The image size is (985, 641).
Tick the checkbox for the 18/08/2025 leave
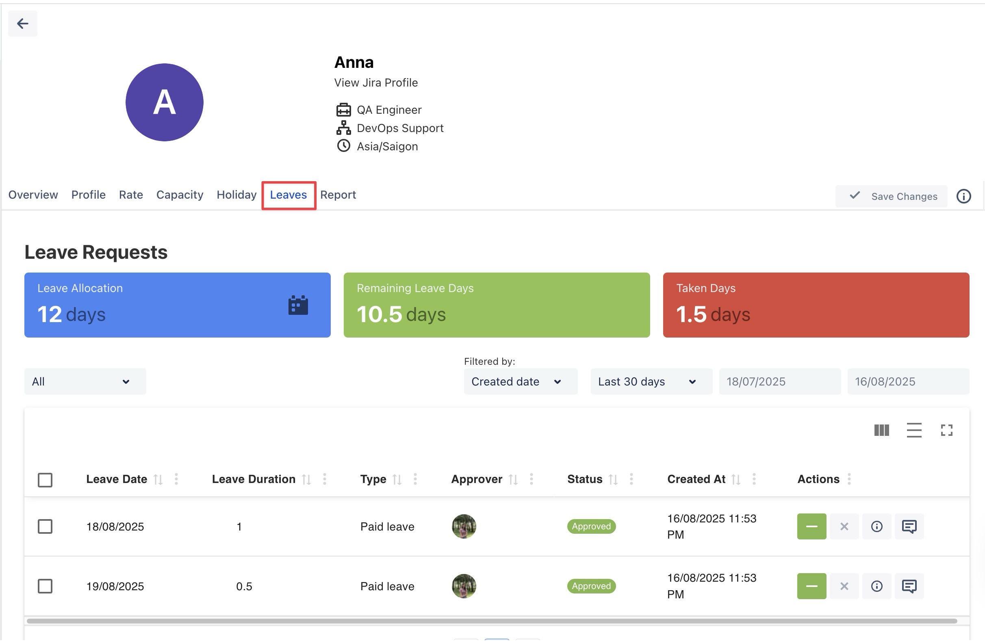click(x=45, y=527)
